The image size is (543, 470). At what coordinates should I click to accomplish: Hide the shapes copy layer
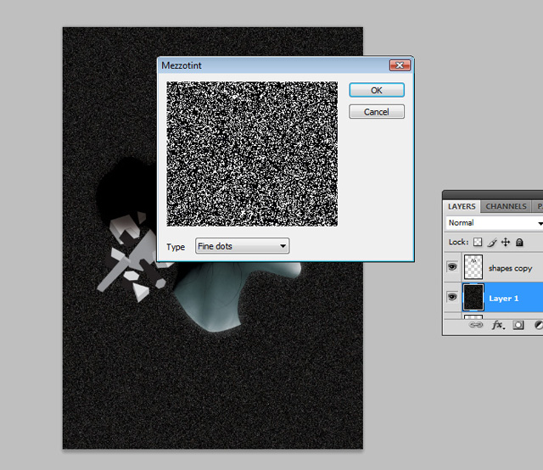pos(451,268)
